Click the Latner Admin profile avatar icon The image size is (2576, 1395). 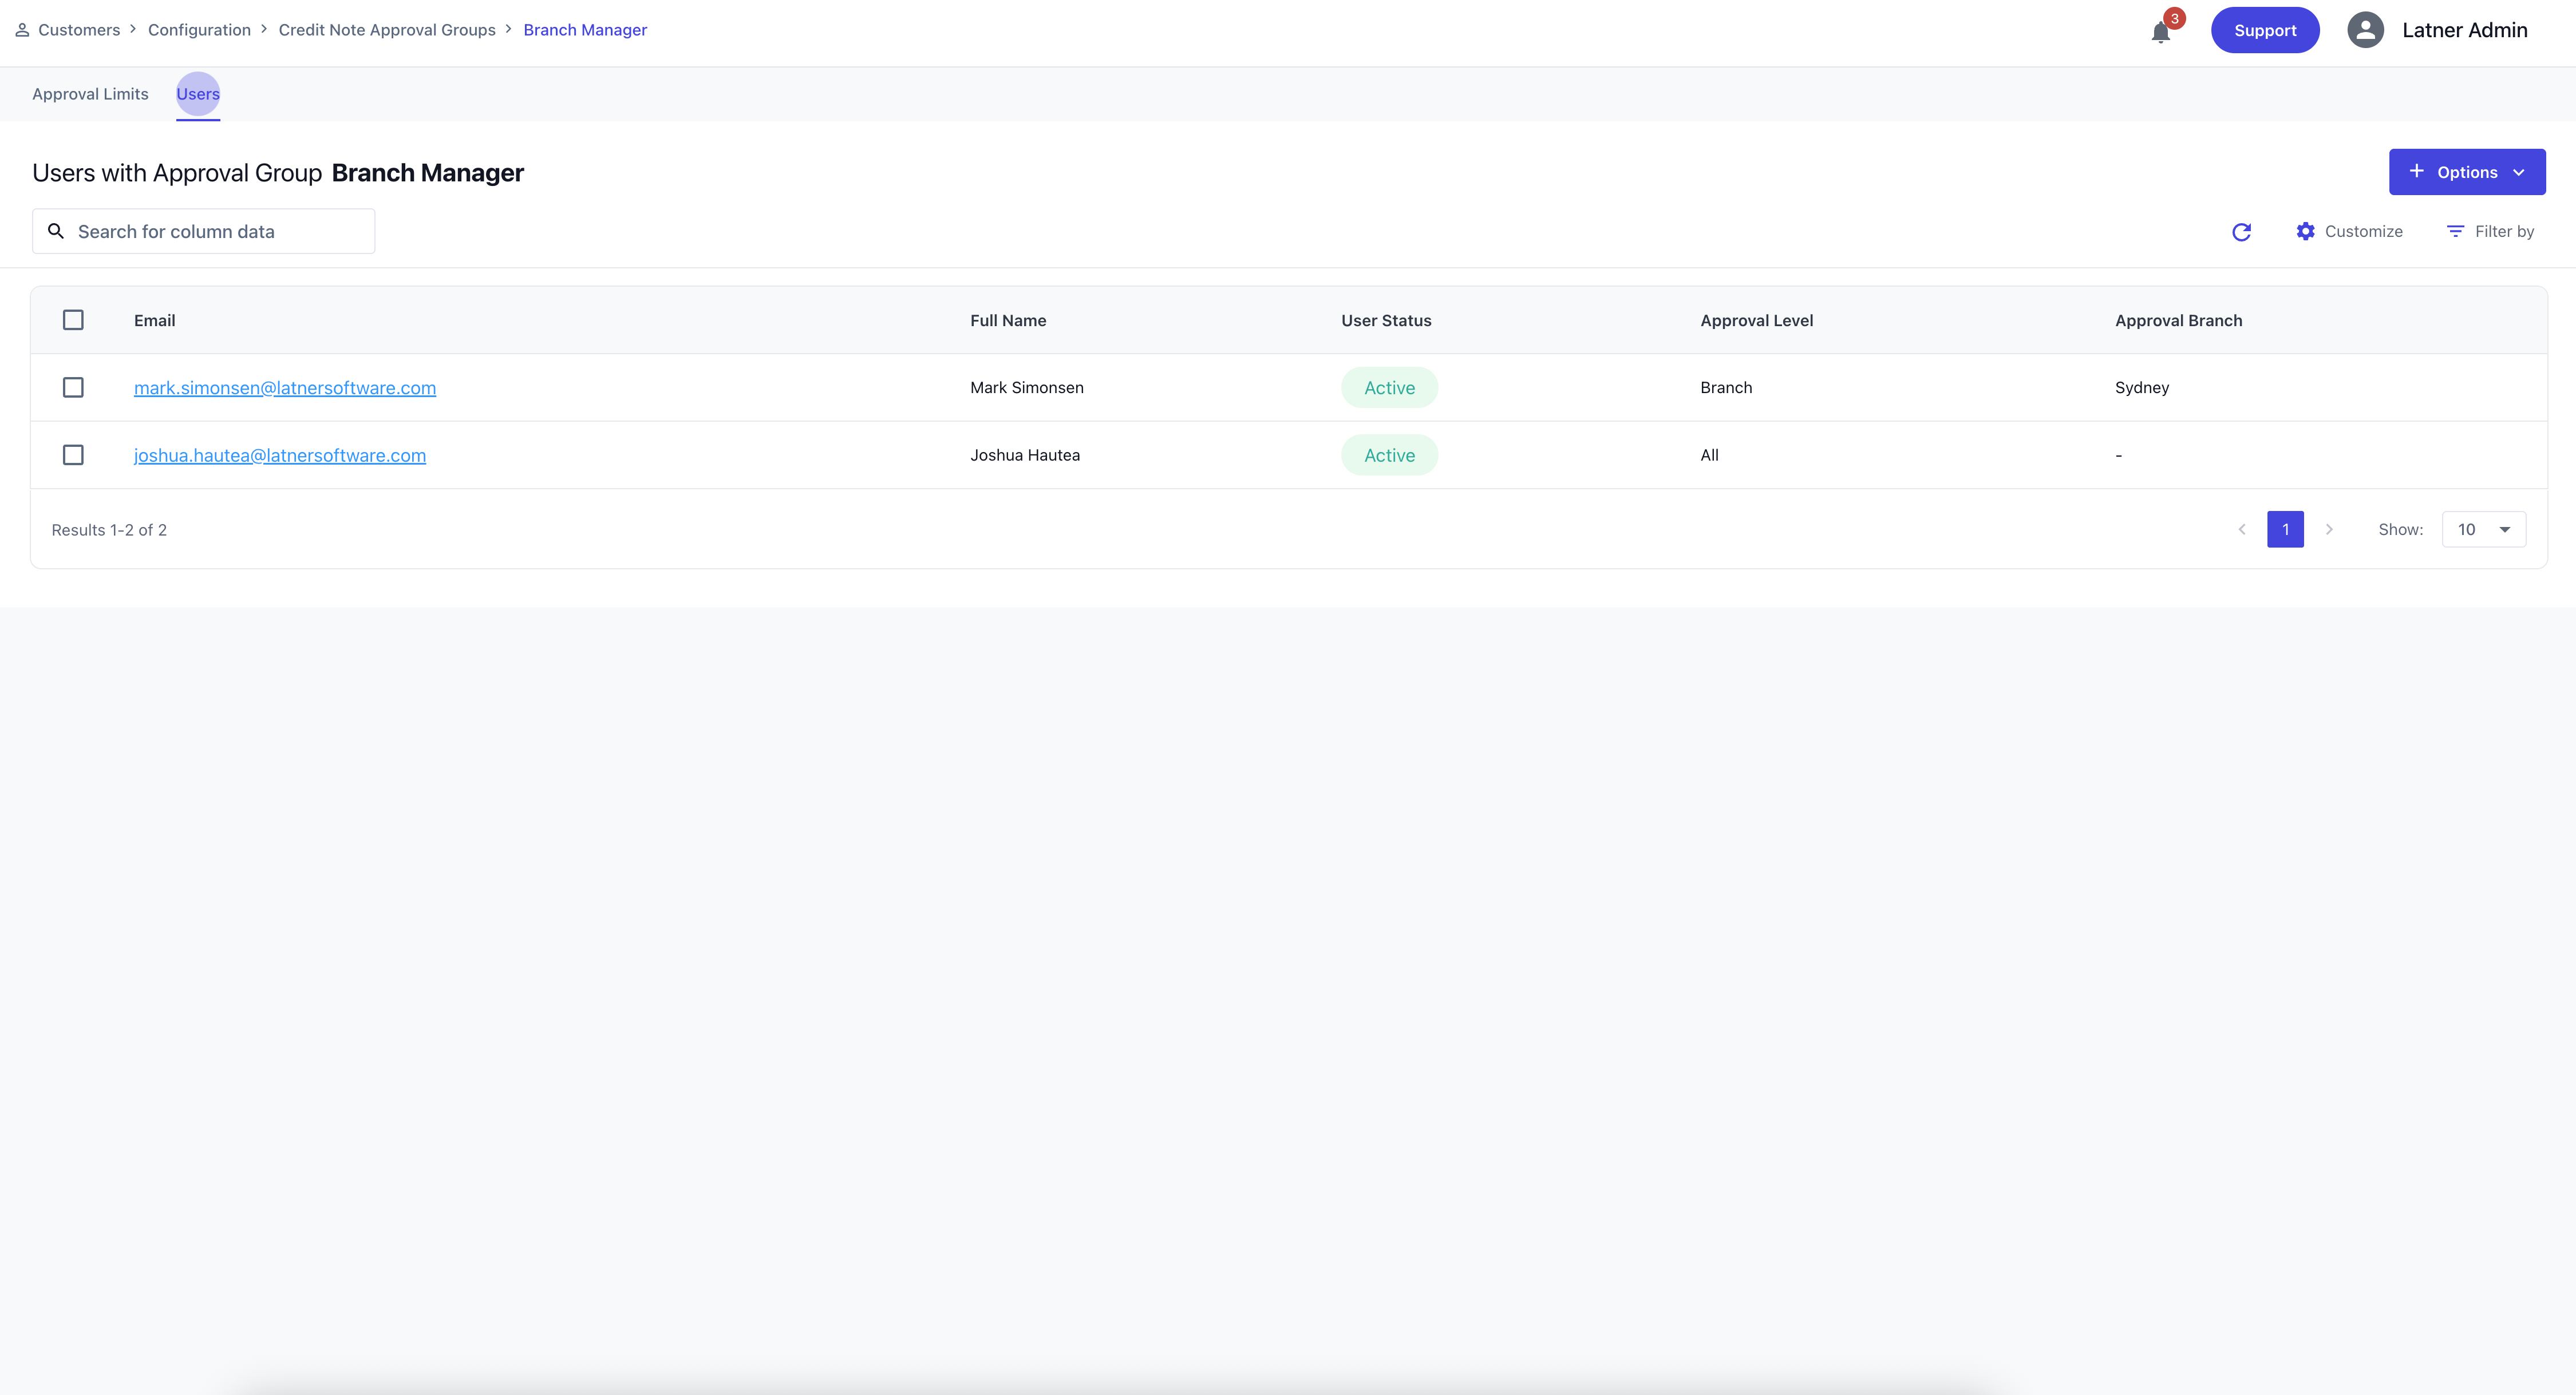(x=2365, y=30)
